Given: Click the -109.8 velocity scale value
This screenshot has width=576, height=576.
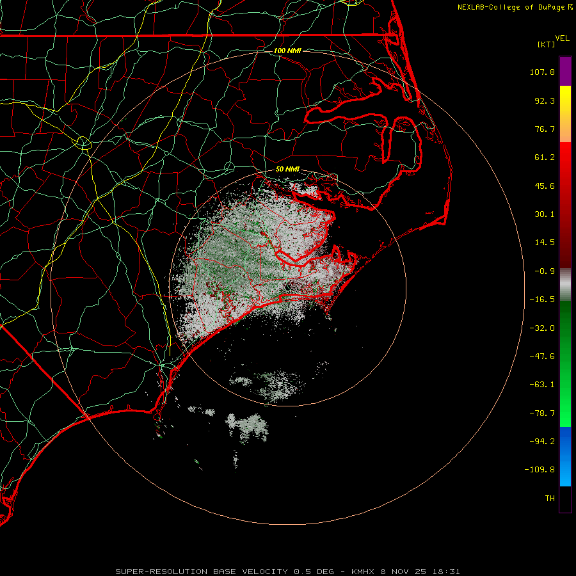Looking at the screenshot, I should [540, 470].
